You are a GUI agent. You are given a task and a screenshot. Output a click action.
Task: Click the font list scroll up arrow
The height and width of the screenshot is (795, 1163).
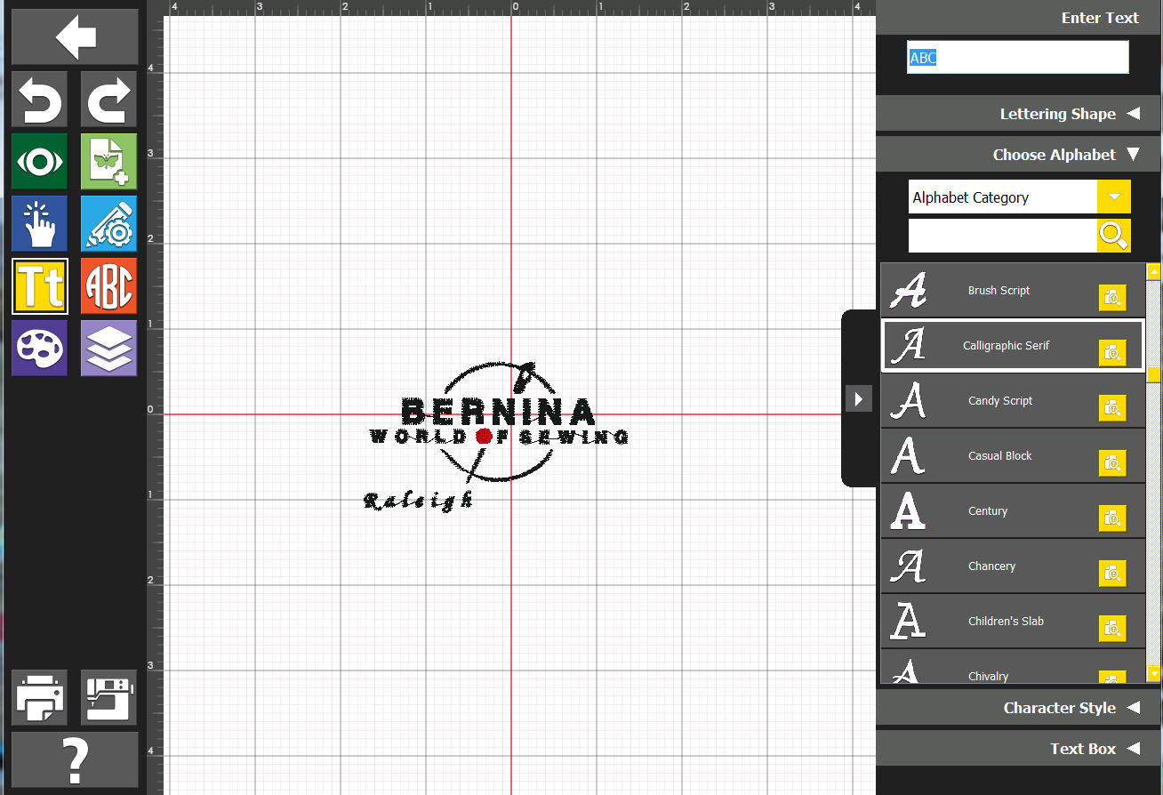pyautogui.click(x=1154, y=271)
